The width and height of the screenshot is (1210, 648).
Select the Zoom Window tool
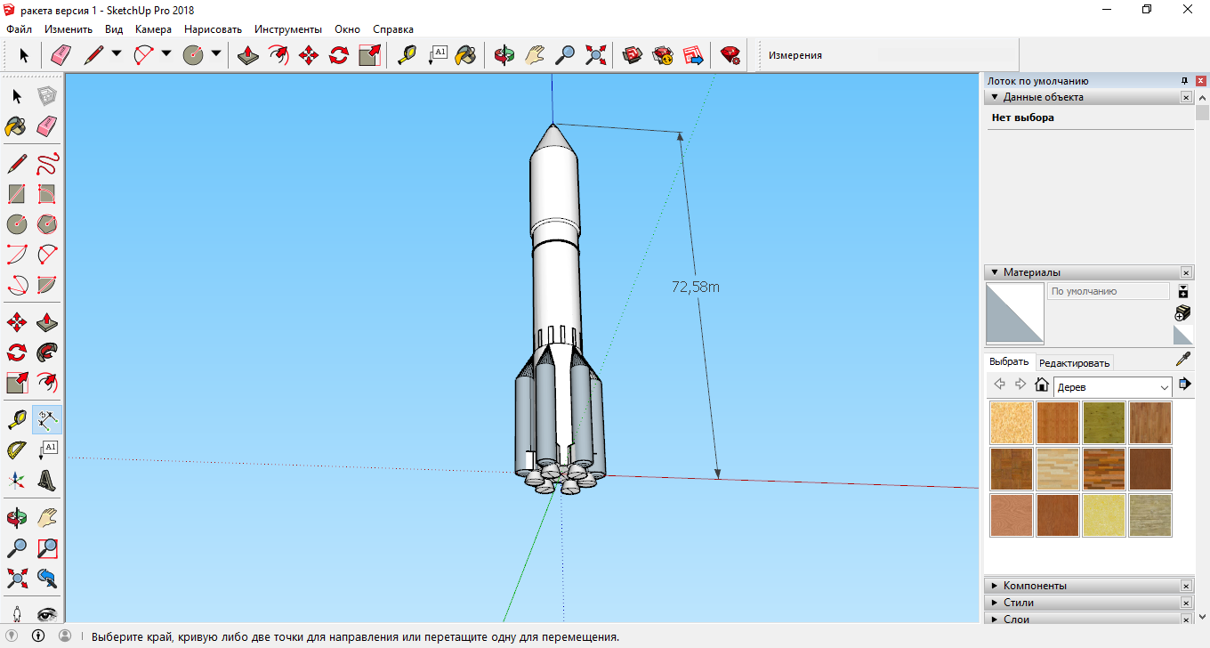[47, 547]
